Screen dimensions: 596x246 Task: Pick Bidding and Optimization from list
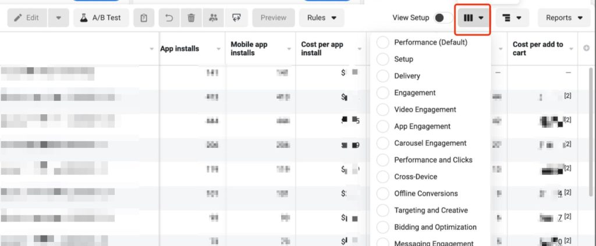383,227
